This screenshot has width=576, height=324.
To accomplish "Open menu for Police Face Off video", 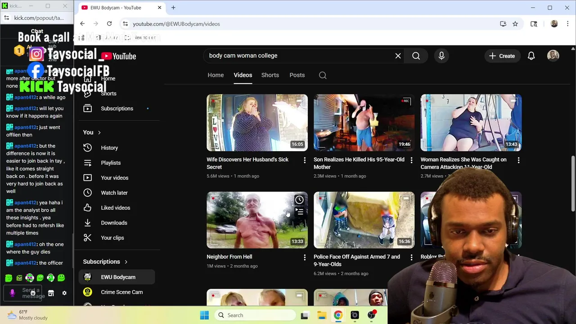I will 411,257.
